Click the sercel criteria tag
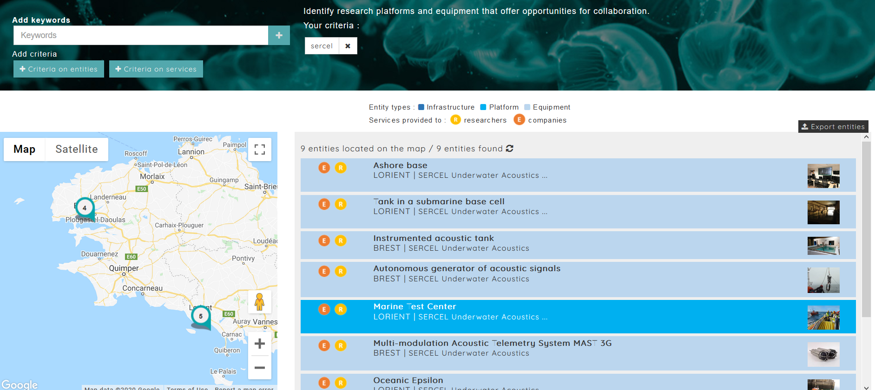 pyautogui.click(x=322, y=46)
